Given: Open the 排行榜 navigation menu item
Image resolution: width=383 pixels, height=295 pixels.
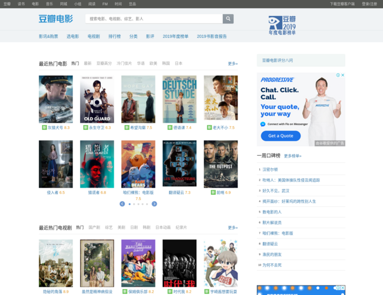Looking at the screenshot, I should coord(115,37).
